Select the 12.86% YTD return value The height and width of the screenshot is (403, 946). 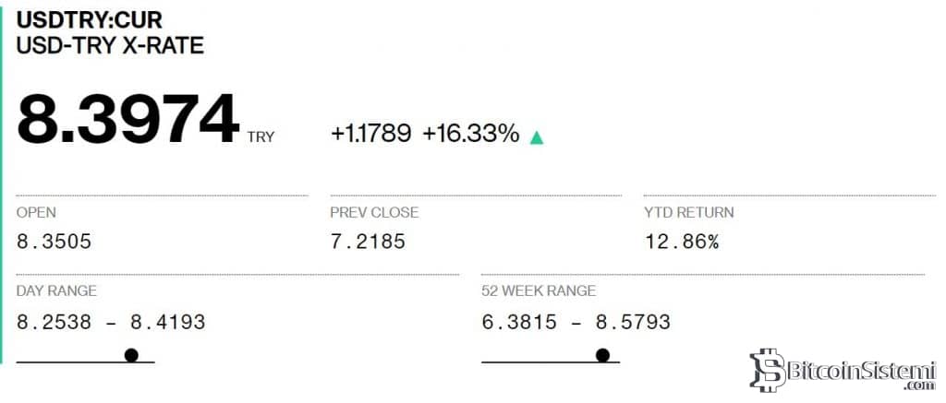[x=681, y=242]
